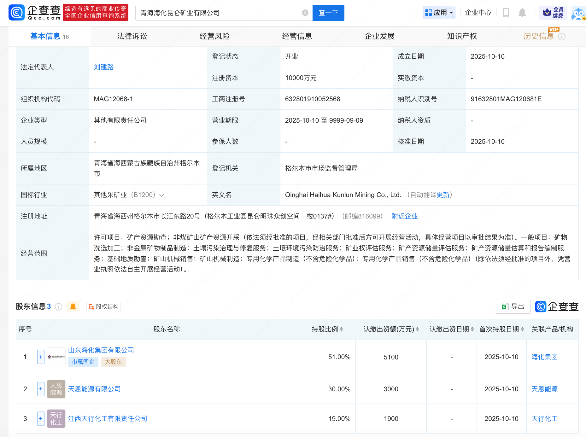Image resolution: width=586 pixels, height=437 pixels.
Task: Click the Qcc.com logo icon
Action: 16,13
